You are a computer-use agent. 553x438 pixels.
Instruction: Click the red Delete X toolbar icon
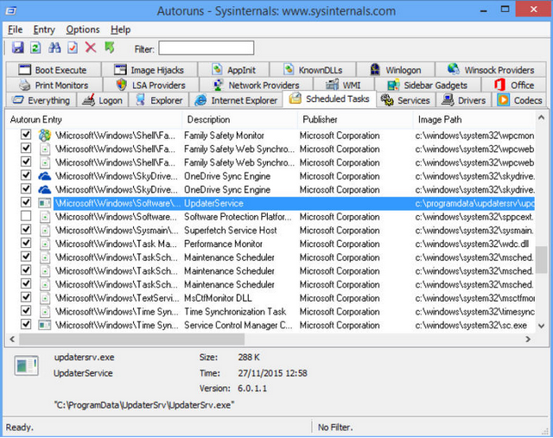pos(91,48)
